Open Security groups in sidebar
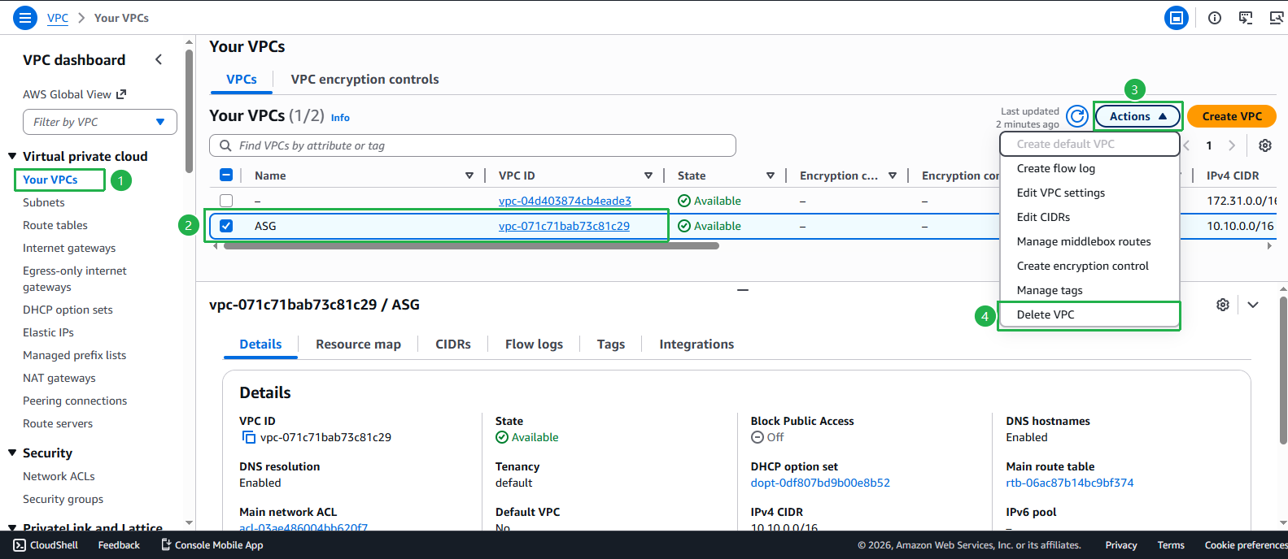1288x559 pixels. (63, 499)
